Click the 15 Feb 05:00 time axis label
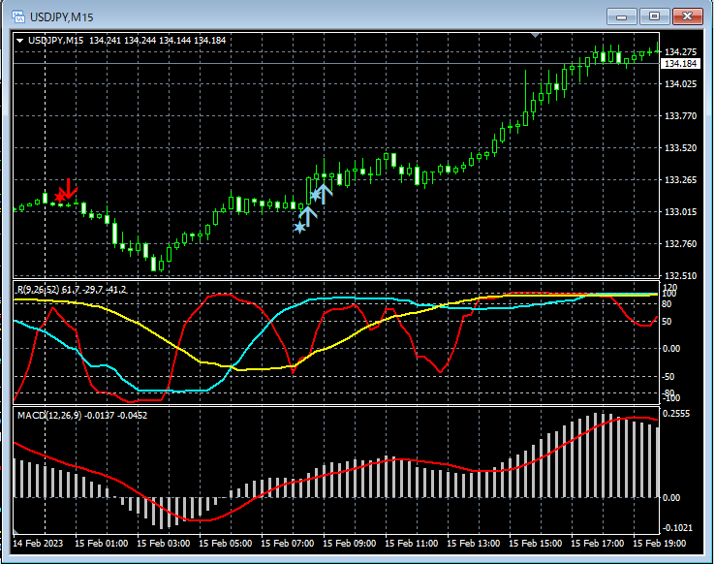 coord(226,544)
